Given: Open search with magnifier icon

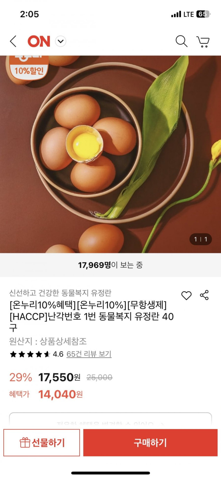Looking at the screenshot, I should click(182, 41).
